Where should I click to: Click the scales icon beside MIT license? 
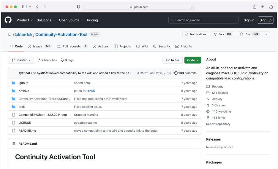pos(208,93)
